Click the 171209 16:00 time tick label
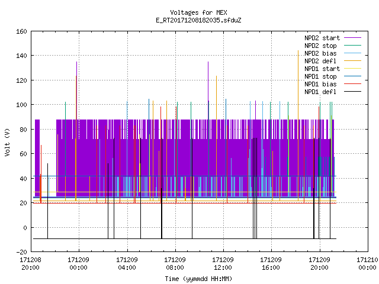The width and height of the screenshot is (379, 284). tap(271, 264)
